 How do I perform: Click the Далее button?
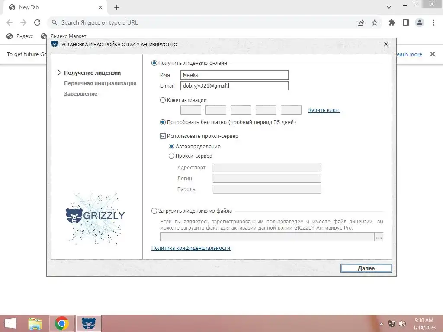pyautogui.click(x=366, y=268)
